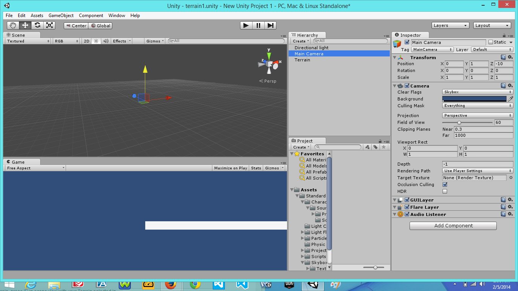Open Firefox from the taskbar
This screenshot has height=291, width=518.
pos(170,285)
